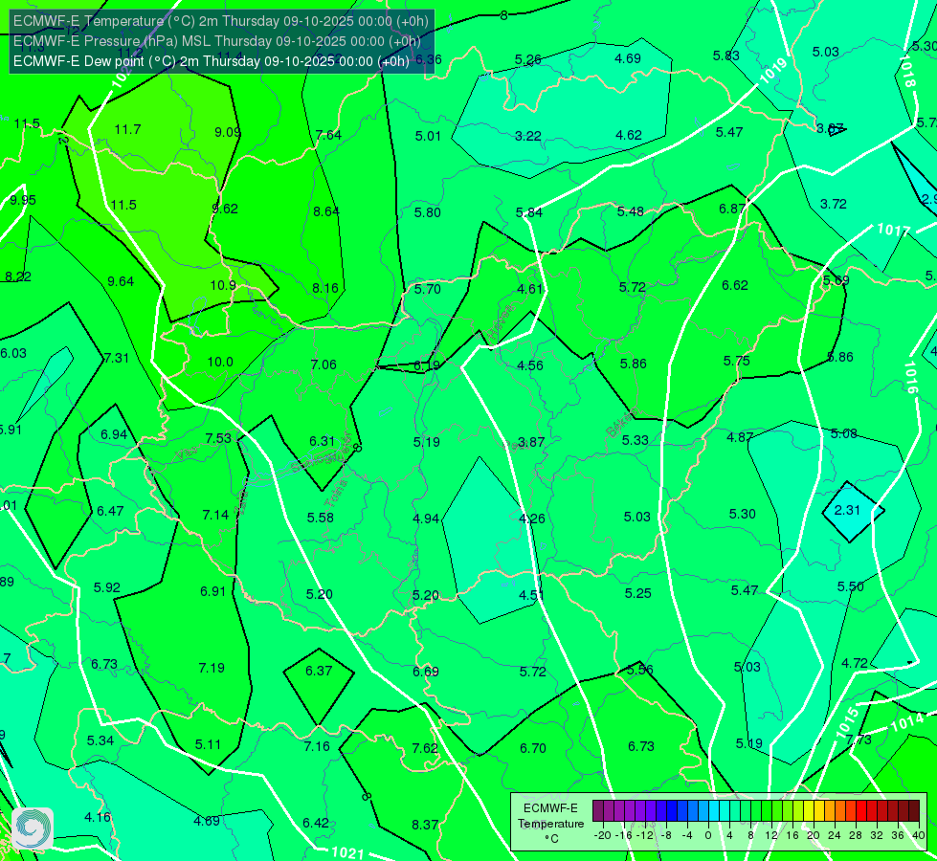Select the ECMWF-E Temperature 2m layer title
This screenshot has width=937, height=861.
click(220, 21)
